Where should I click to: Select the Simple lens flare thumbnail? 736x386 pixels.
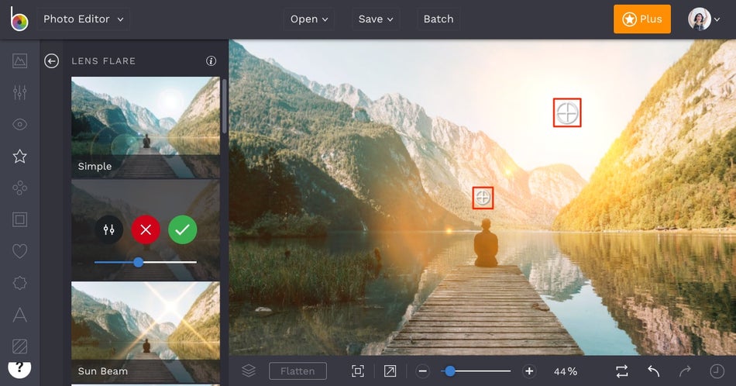(146, 127)
